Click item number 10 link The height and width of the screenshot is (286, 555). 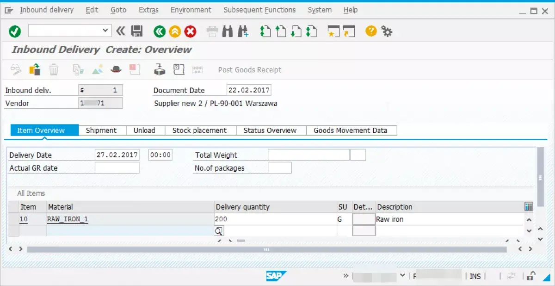pyautogui.click(x=24, y=219)
